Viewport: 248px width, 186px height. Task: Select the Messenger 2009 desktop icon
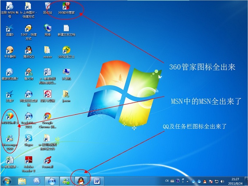[9, 138]
